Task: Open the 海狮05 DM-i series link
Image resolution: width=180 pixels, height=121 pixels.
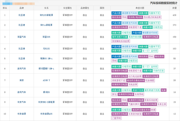Action: tap(46, 59)
